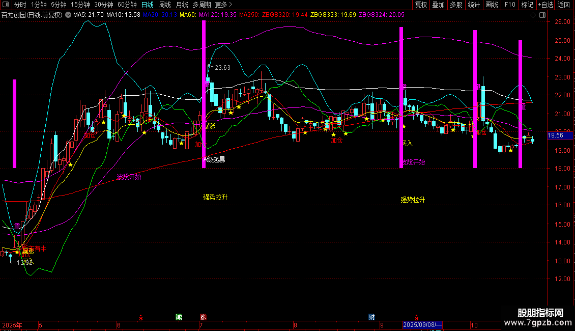Image resolution: width=575 pixels, height=331 pixels.
Task: Click the green 减 event marker
Action: [179, 317]
